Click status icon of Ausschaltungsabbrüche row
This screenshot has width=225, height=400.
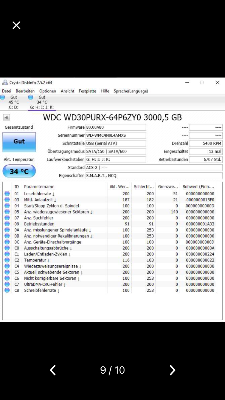tap(7, 248)
